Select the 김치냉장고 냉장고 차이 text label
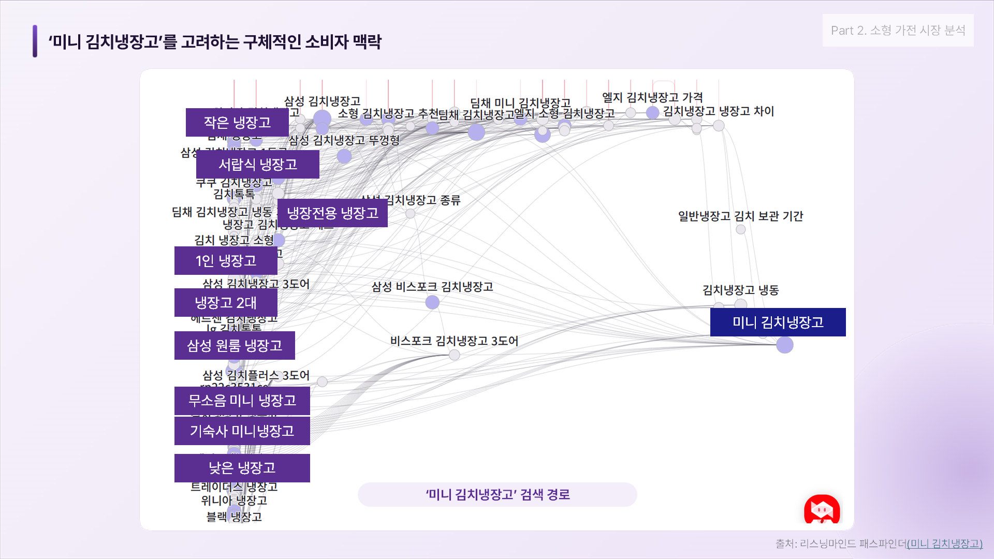The image size is (994, 559). 719,111
